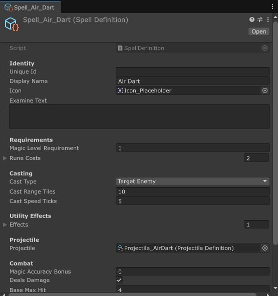This screenshot has height=296, width=278.
Task: Click the Examine Text area
Action: 139,116
